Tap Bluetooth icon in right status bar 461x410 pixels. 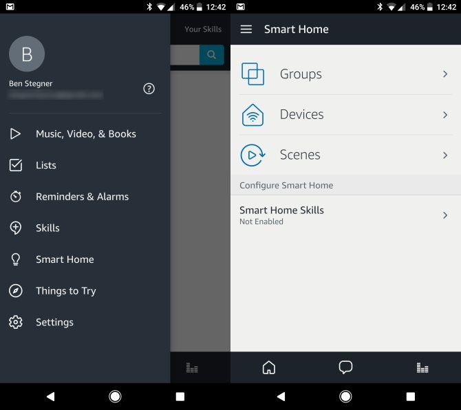380,6
